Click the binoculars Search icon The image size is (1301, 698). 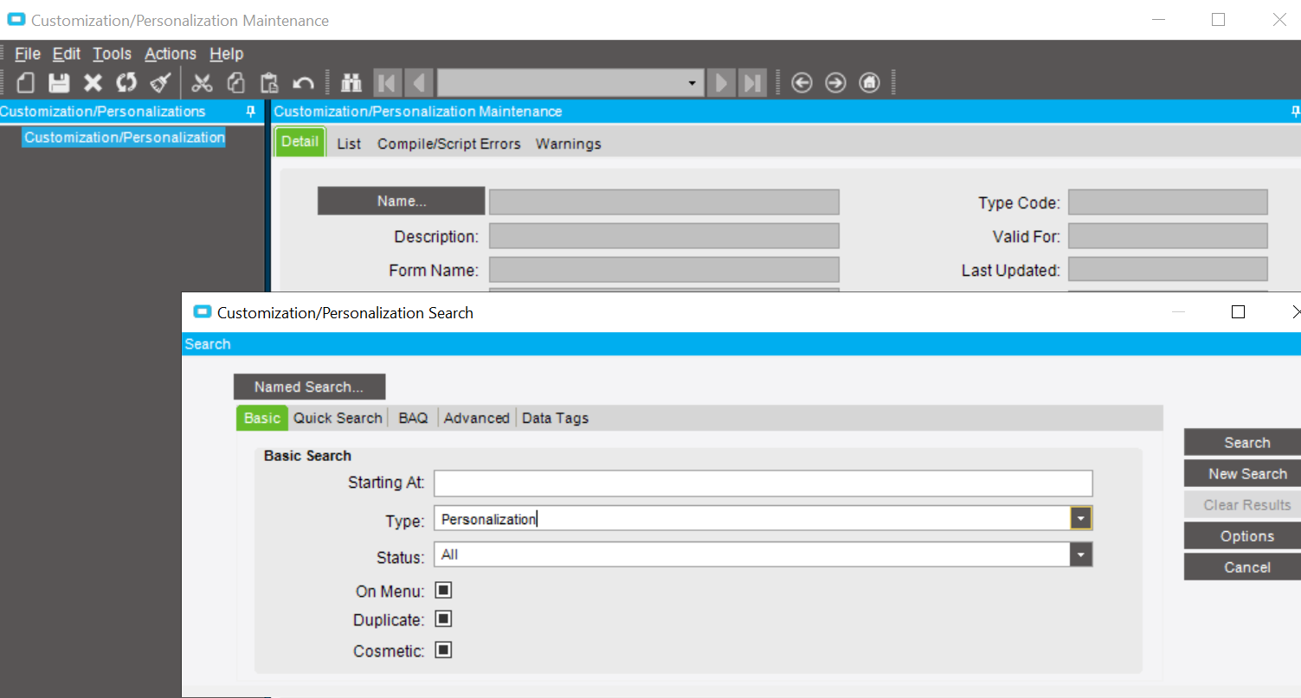tap(351, 83)
